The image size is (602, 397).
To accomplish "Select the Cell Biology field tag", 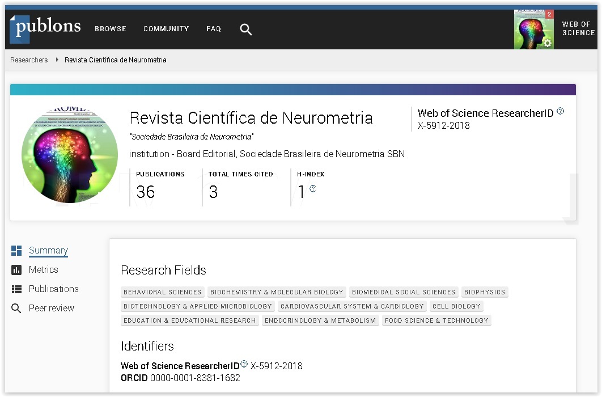I will pos(456,306).
